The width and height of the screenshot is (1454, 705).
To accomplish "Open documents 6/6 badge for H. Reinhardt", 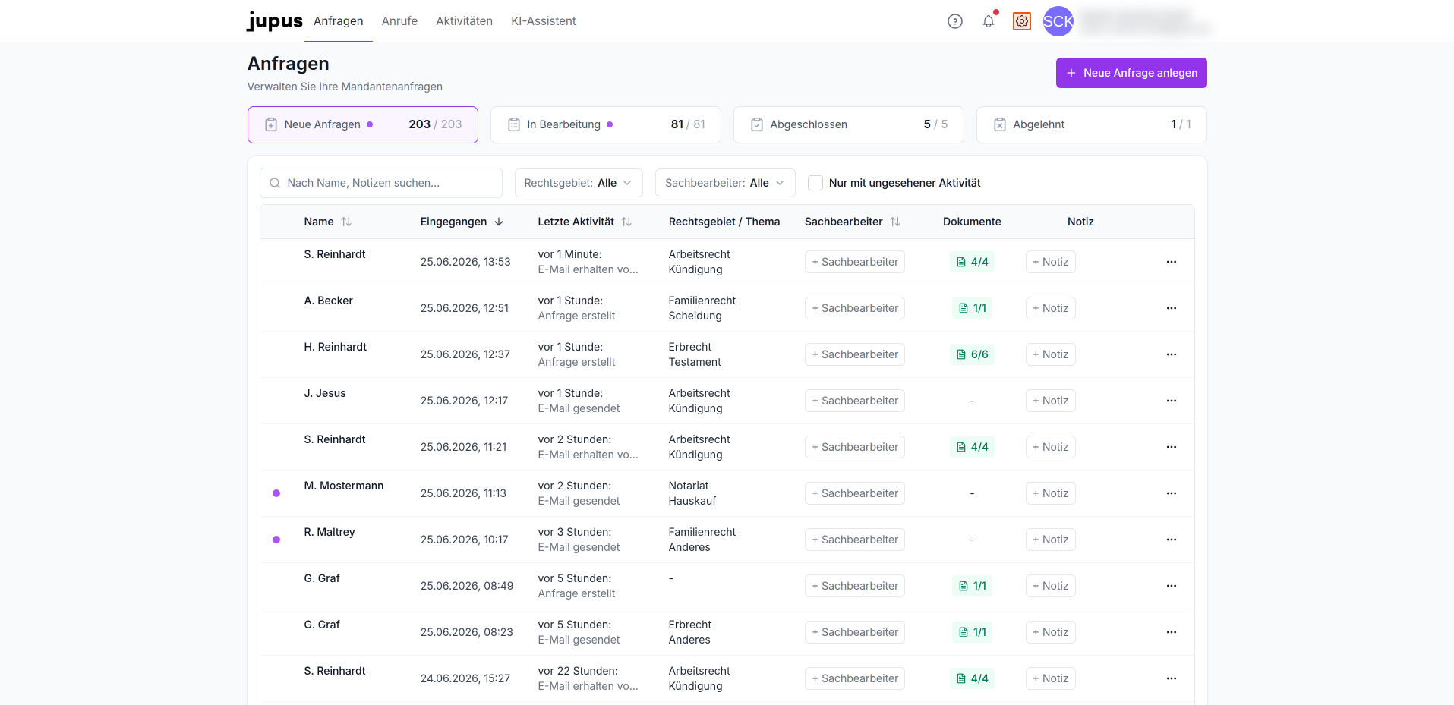I will [973, 354].
